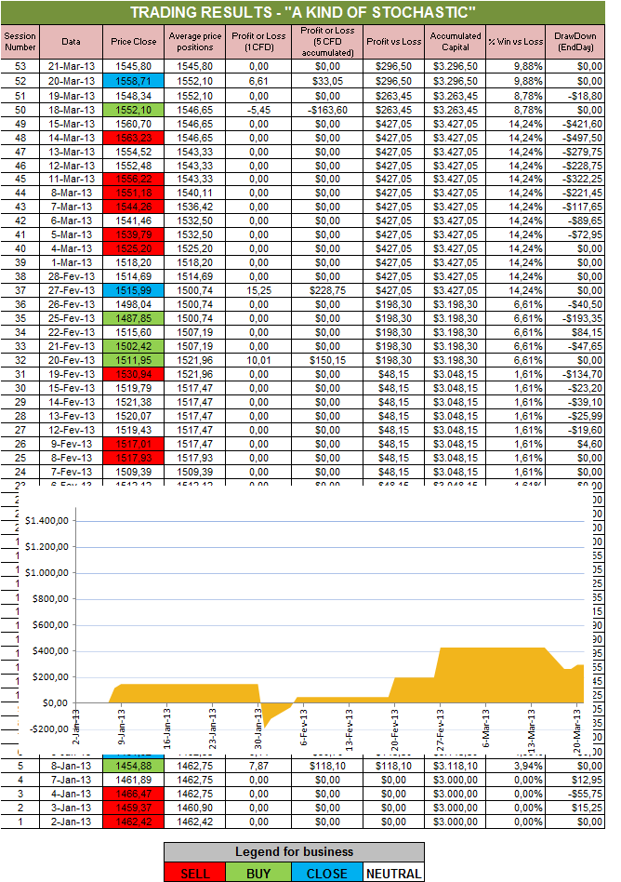Screen dimensions: 621x882
Task: Select the date cell 7-Jan-13
Action: (71, 781)
